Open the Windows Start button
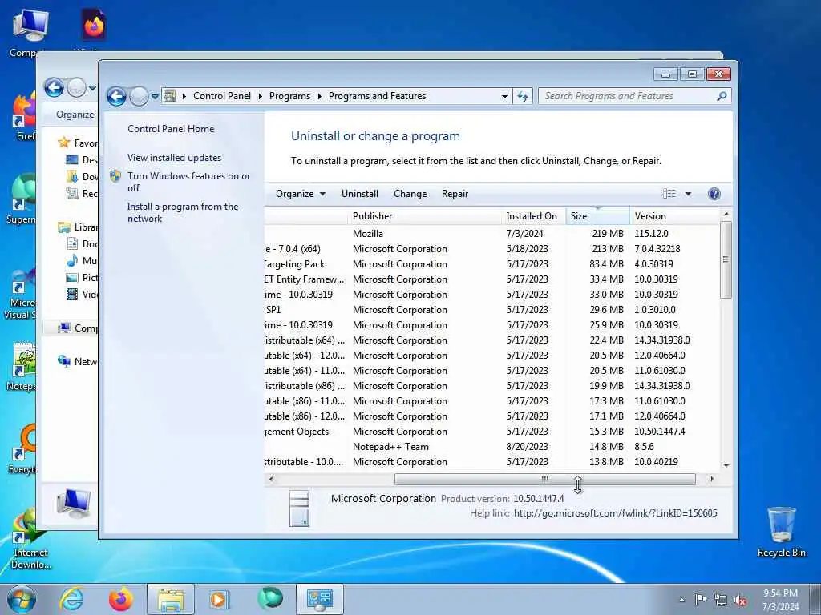 coord(22,599)
